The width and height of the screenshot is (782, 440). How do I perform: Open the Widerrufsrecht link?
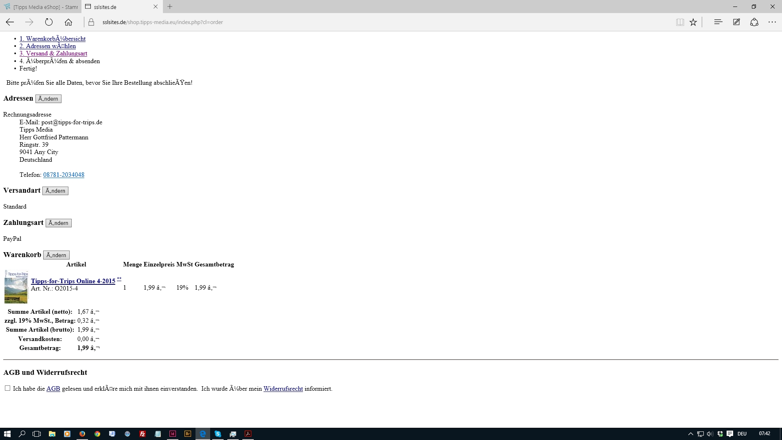283,389
